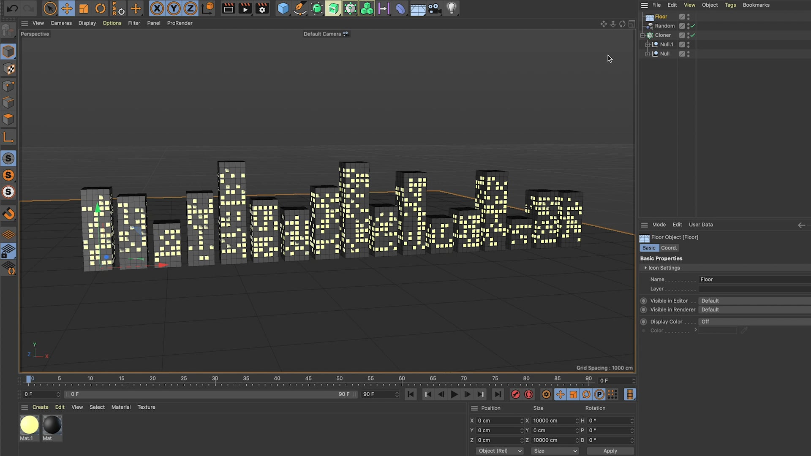This screenshot has height=456, width=811.
Task: Select the yellow Mat.1 material
Action: 29,425
